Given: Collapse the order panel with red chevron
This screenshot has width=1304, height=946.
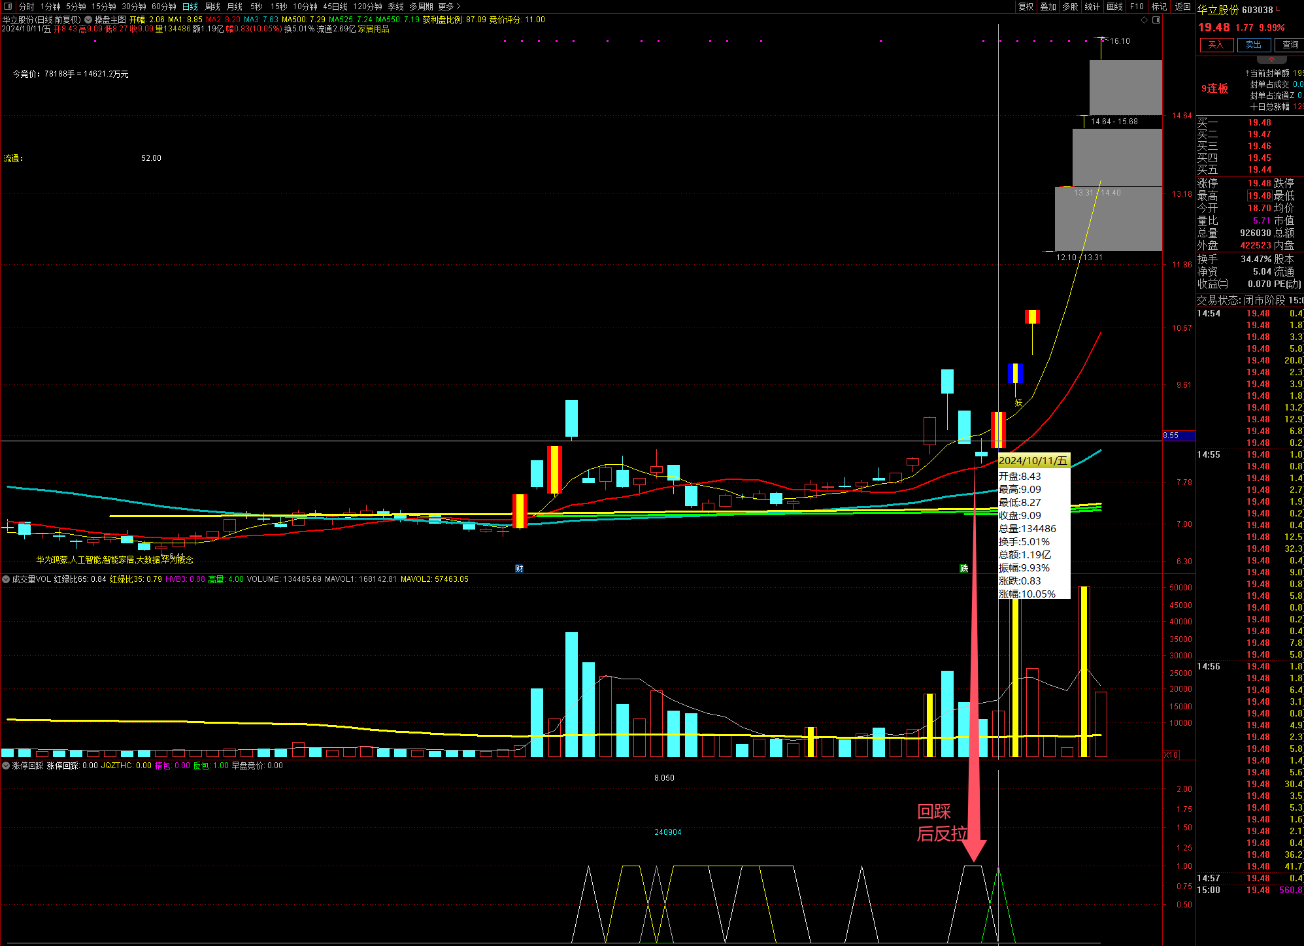Looking at the screenshot, I should coord(1271,59).
